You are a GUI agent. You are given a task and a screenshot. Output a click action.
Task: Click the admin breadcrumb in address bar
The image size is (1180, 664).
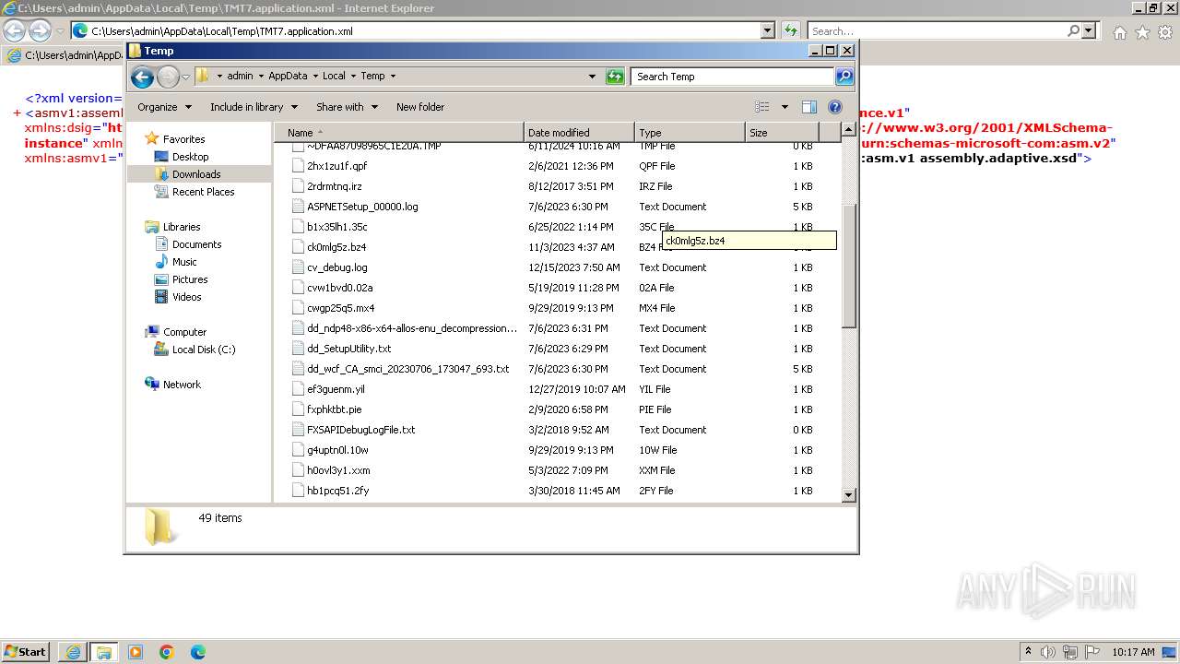pos(240,77)
